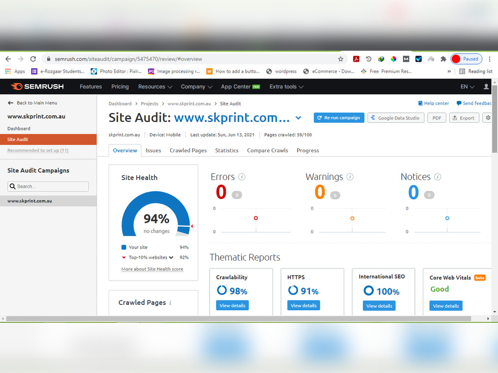The height and width of the screenshot is (373, 498).
Task: Click the Warnings info icon
Action: [x=350, y=177]
